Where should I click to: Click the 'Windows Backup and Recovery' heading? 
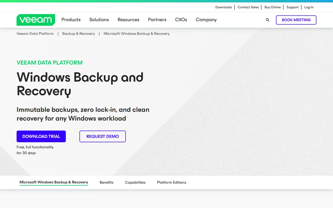point(80,84)
